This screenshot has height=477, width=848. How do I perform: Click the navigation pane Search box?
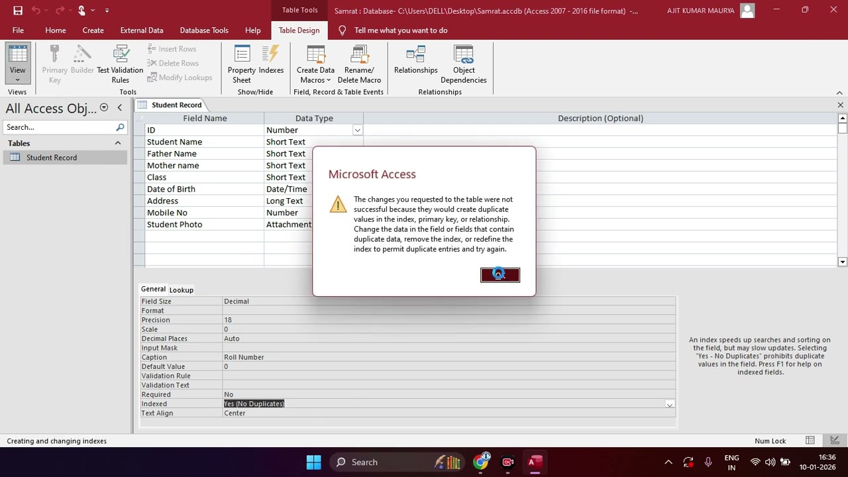coord(60,127)
